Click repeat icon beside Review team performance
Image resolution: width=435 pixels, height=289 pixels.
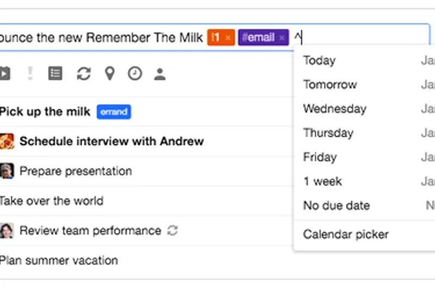[x=172, y=231]
